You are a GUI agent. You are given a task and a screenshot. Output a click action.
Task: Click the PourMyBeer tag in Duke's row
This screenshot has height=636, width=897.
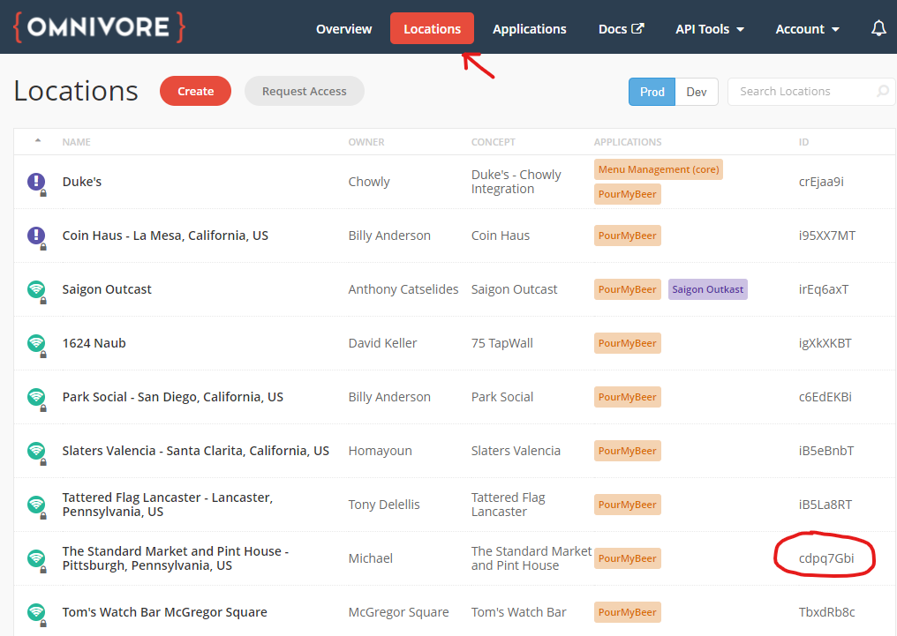pyautogui.click(x=628, y=194)
